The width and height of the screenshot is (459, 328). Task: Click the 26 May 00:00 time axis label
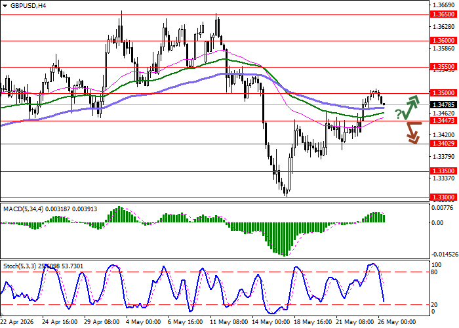(397, 322)
